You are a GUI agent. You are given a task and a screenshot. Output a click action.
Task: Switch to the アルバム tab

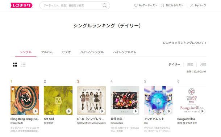coord(47,52)
